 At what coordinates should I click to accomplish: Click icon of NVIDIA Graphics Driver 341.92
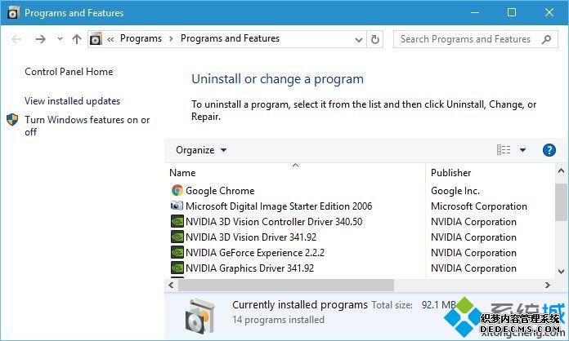(x=177, y=268)
